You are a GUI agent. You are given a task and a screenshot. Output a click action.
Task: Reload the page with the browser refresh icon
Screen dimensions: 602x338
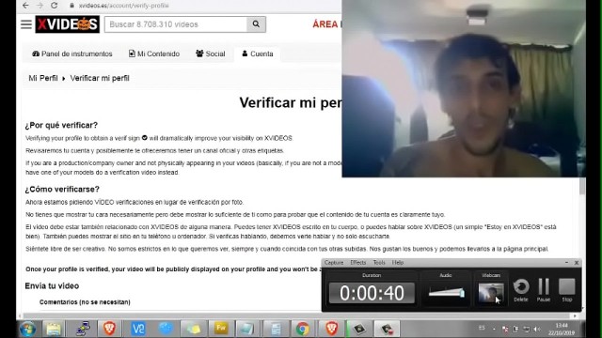[55, 6]
